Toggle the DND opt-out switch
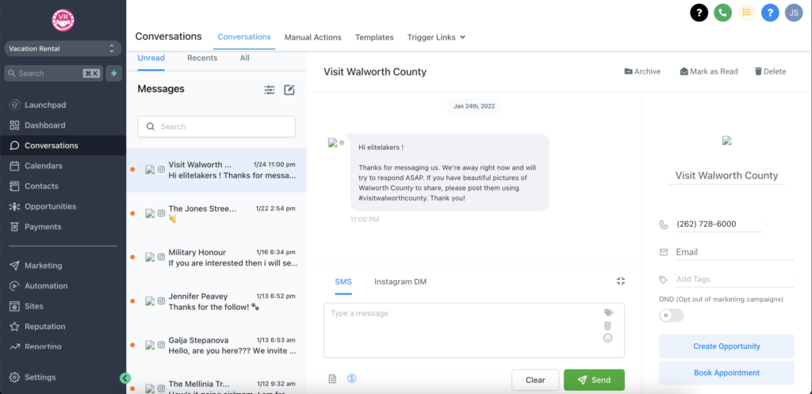Image resolution: width=812 pixels, height=394 pixels. point(672,316)
